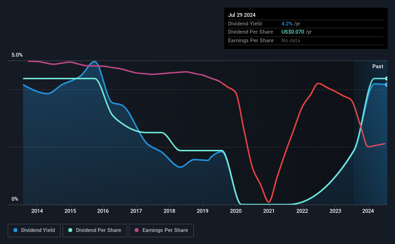Screen dimensions: 395x244
Task: Click the Dividend Yield tooltip row label
Action: pos(245,24)
